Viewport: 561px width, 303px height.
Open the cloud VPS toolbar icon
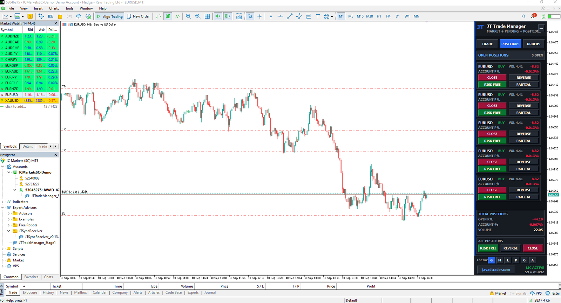pyautogui.click(x=79, y=16)
